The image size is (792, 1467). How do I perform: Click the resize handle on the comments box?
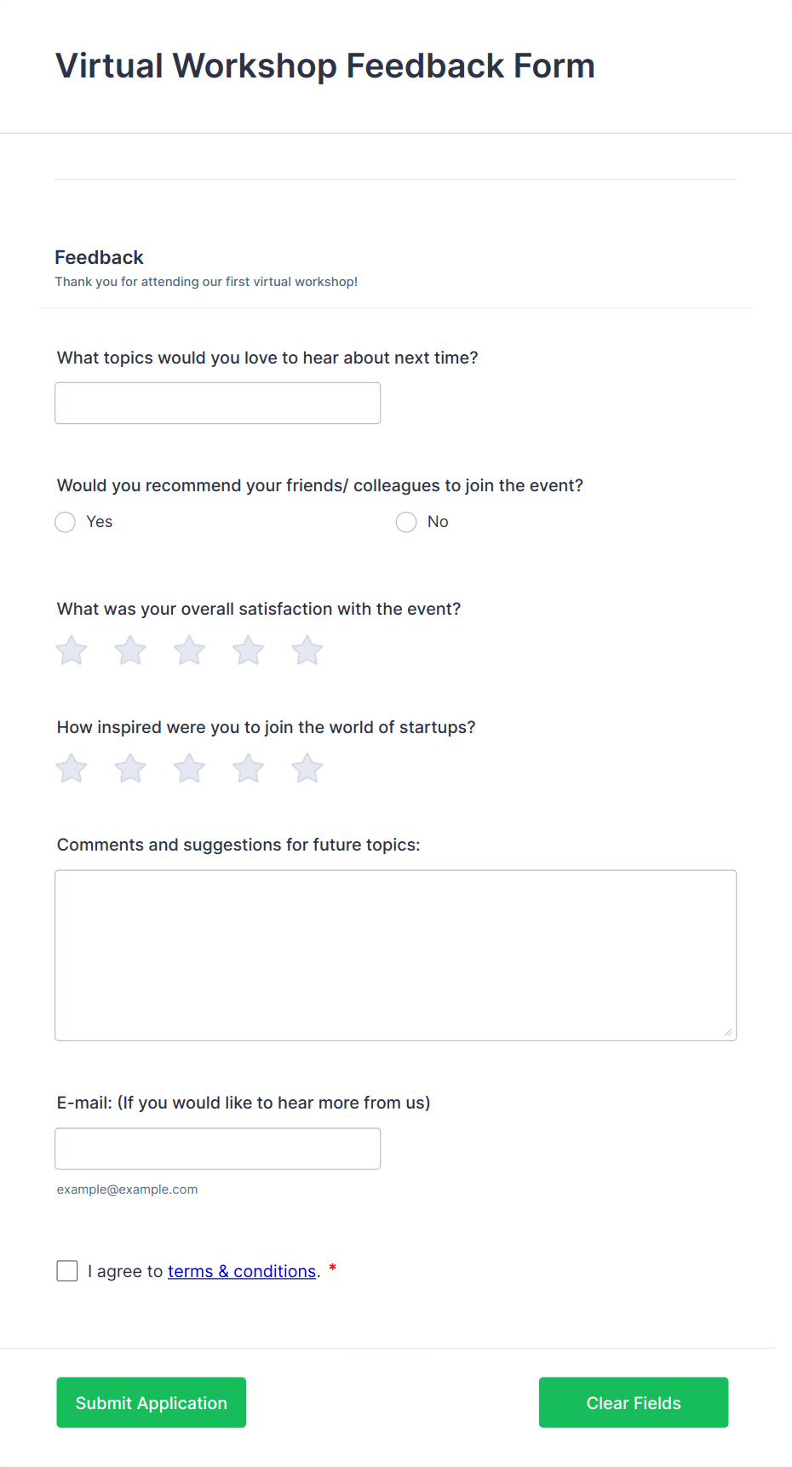(730, 1033)
